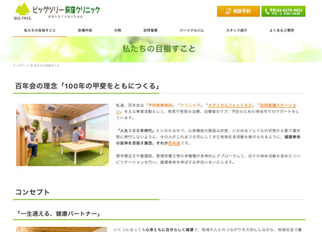Click the underlined 百年会 link in paragraph
This screenshot has width=322, height=232.
174,143
